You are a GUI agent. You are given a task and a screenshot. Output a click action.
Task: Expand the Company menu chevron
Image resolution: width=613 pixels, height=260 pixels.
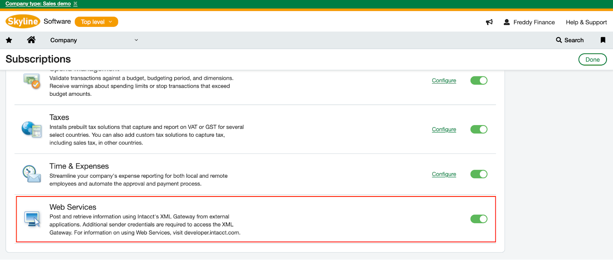[136, 40]
